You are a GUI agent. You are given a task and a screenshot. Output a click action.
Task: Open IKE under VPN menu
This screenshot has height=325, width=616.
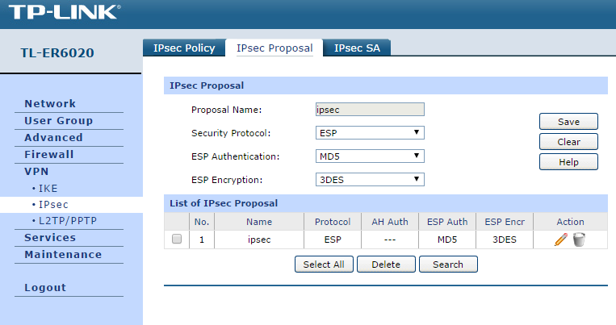(48, 189)
